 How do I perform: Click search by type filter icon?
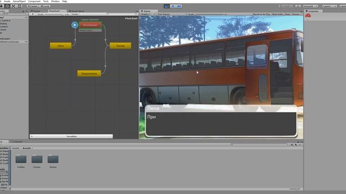tap(292, 145)
